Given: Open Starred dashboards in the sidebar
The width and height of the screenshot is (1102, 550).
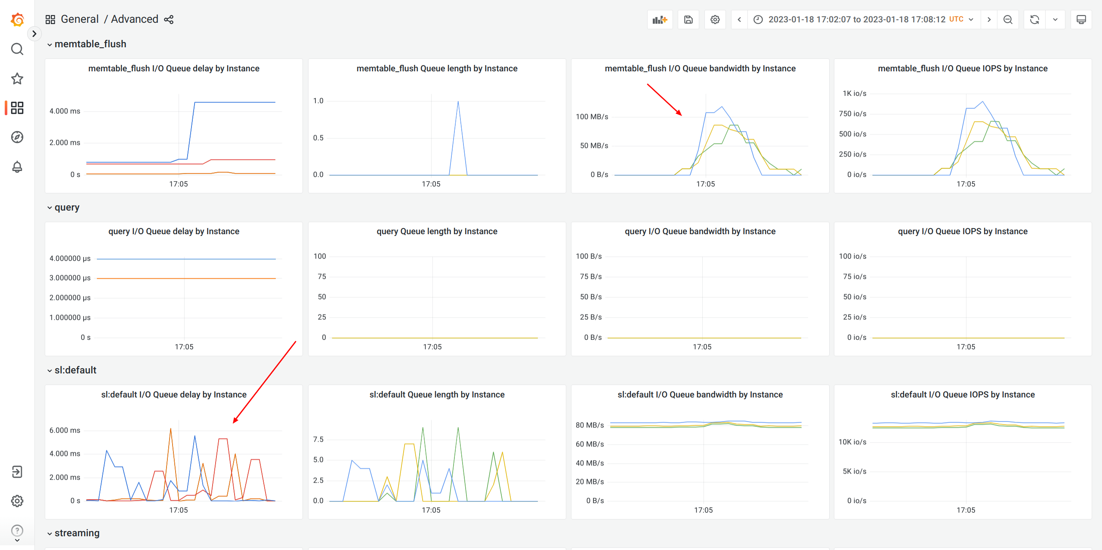Looking at the screenshot, I should [17, 79].
